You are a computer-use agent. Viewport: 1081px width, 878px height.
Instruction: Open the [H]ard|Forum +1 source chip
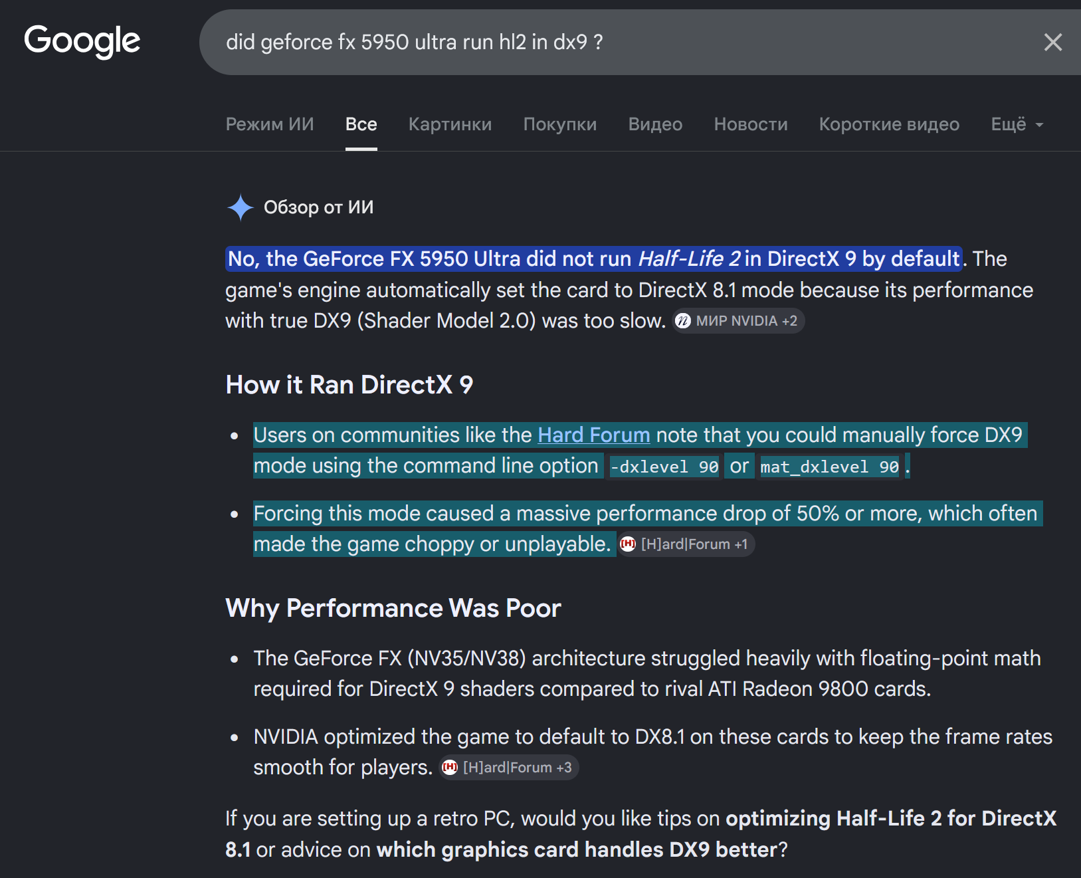686,544
